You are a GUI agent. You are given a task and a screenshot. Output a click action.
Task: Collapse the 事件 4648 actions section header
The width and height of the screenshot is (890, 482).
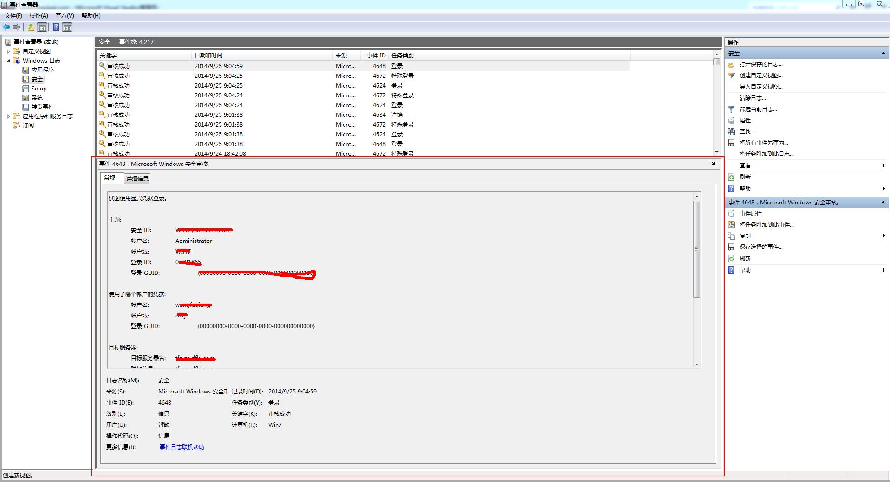(883, 203)
